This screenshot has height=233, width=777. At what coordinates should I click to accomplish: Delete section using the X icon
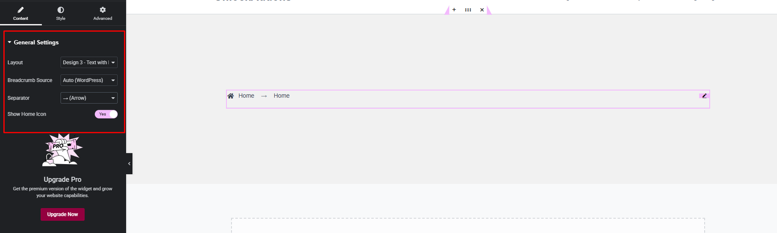482,10
